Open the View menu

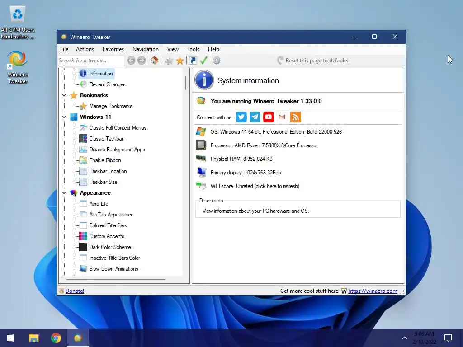(x=173, y=49)
